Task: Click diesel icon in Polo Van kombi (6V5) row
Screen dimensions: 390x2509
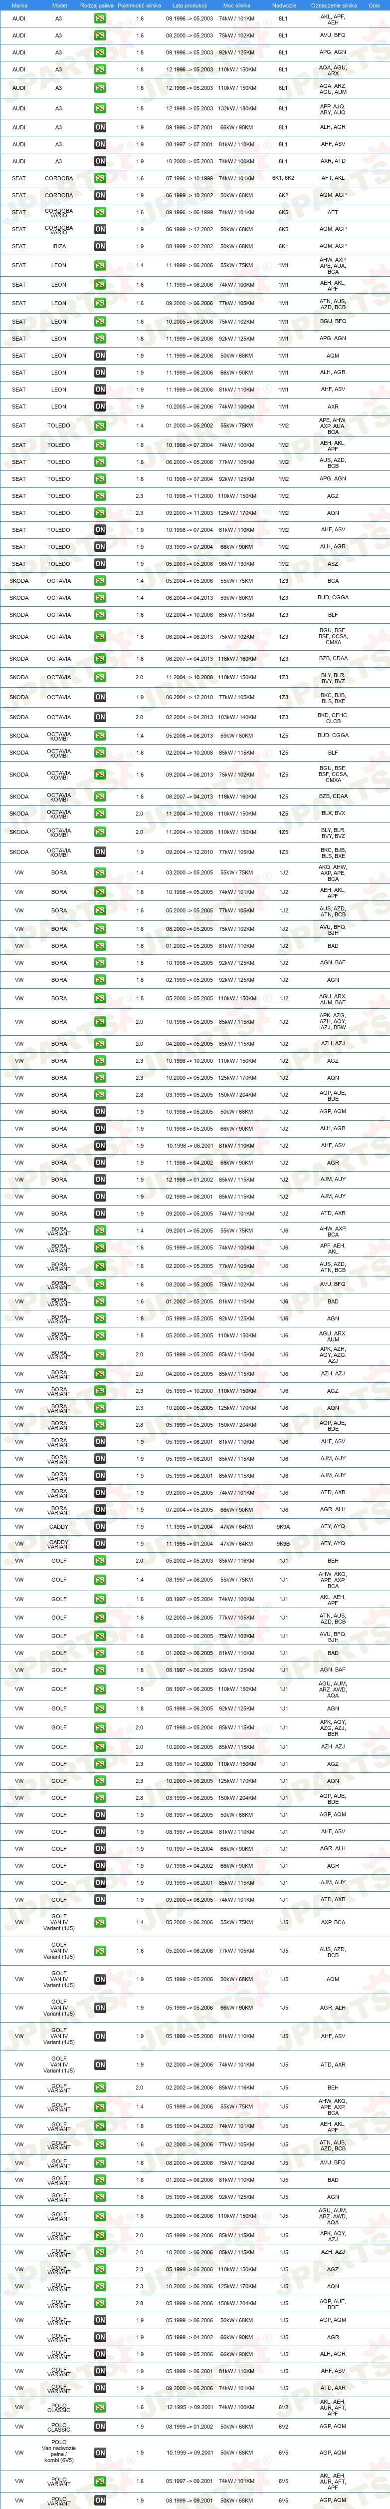Action: pos(100,2454)
